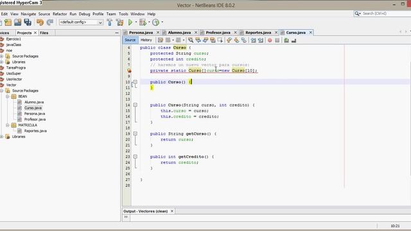Collapse the MATRICULA package node

click(x=8, y=125)
